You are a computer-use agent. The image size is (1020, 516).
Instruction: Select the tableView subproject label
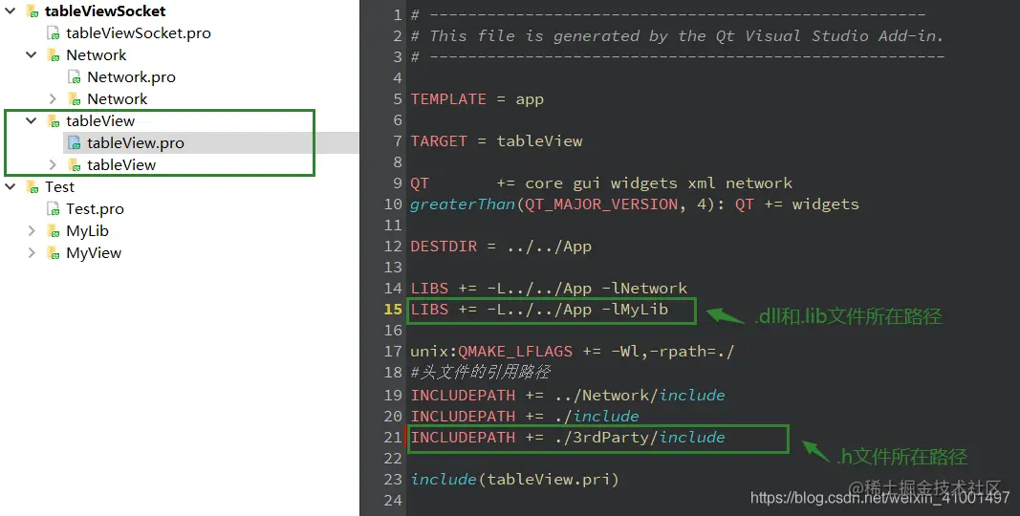(x=100, y=120)
